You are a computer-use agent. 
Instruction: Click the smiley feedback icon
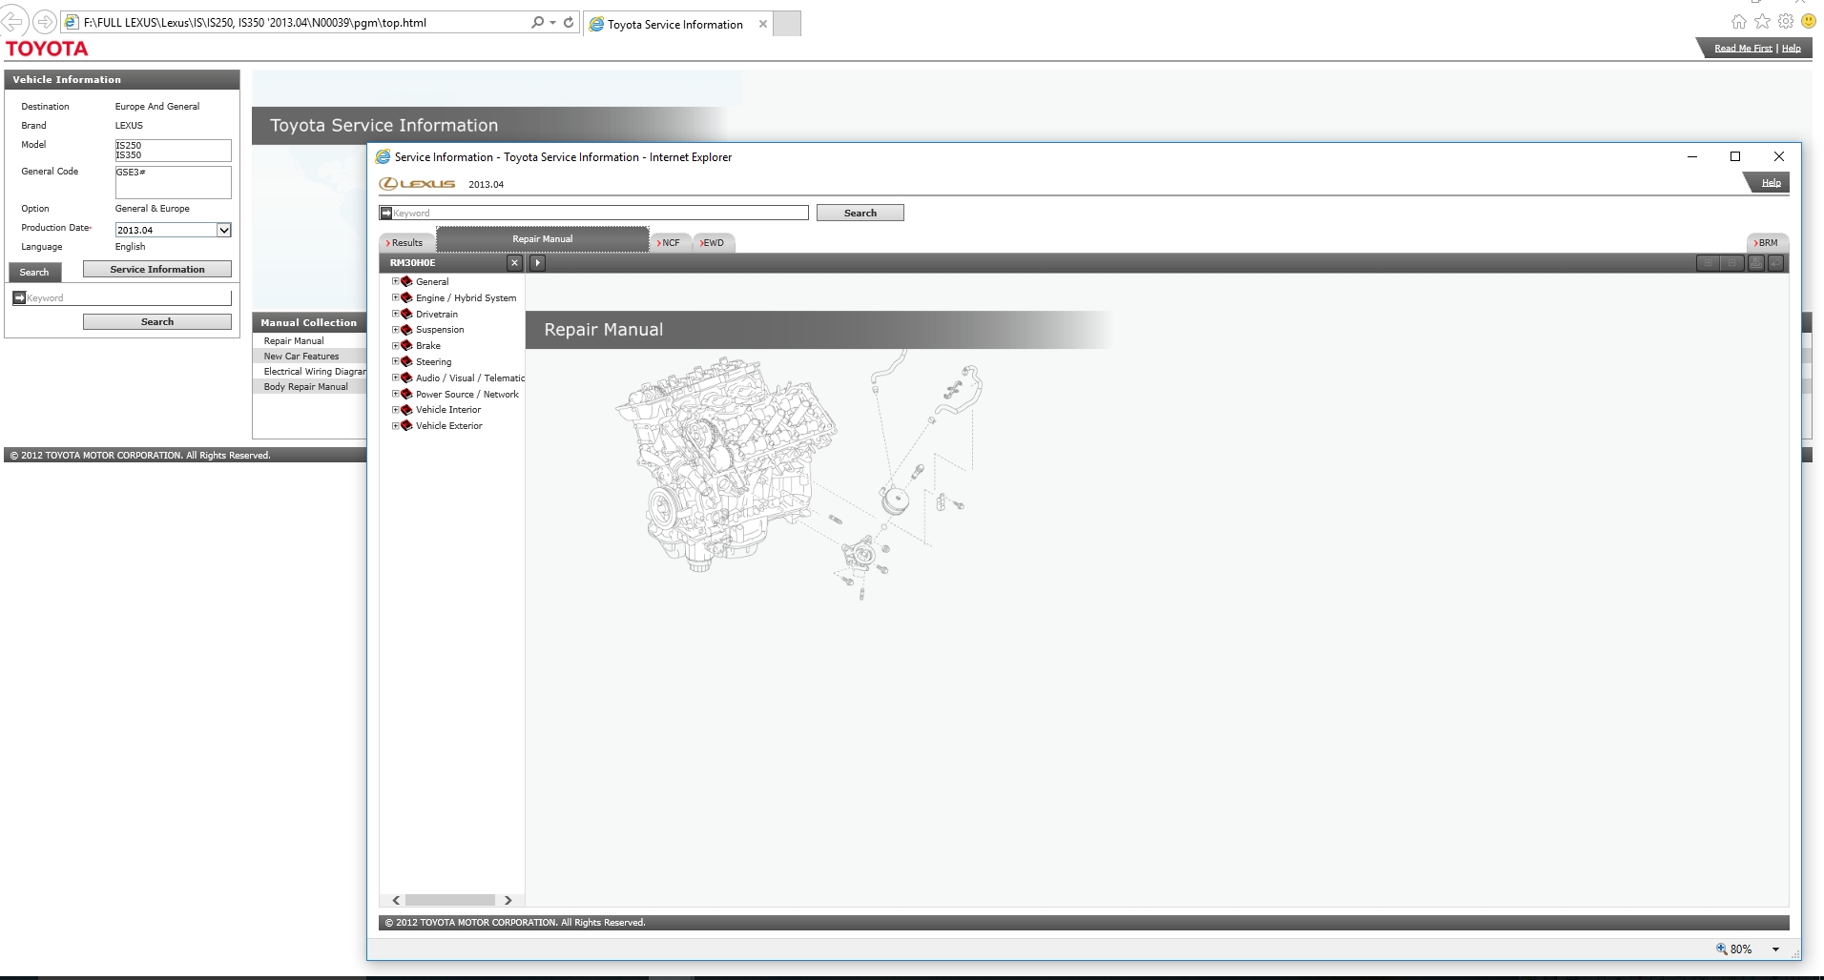click(1809, 22)
